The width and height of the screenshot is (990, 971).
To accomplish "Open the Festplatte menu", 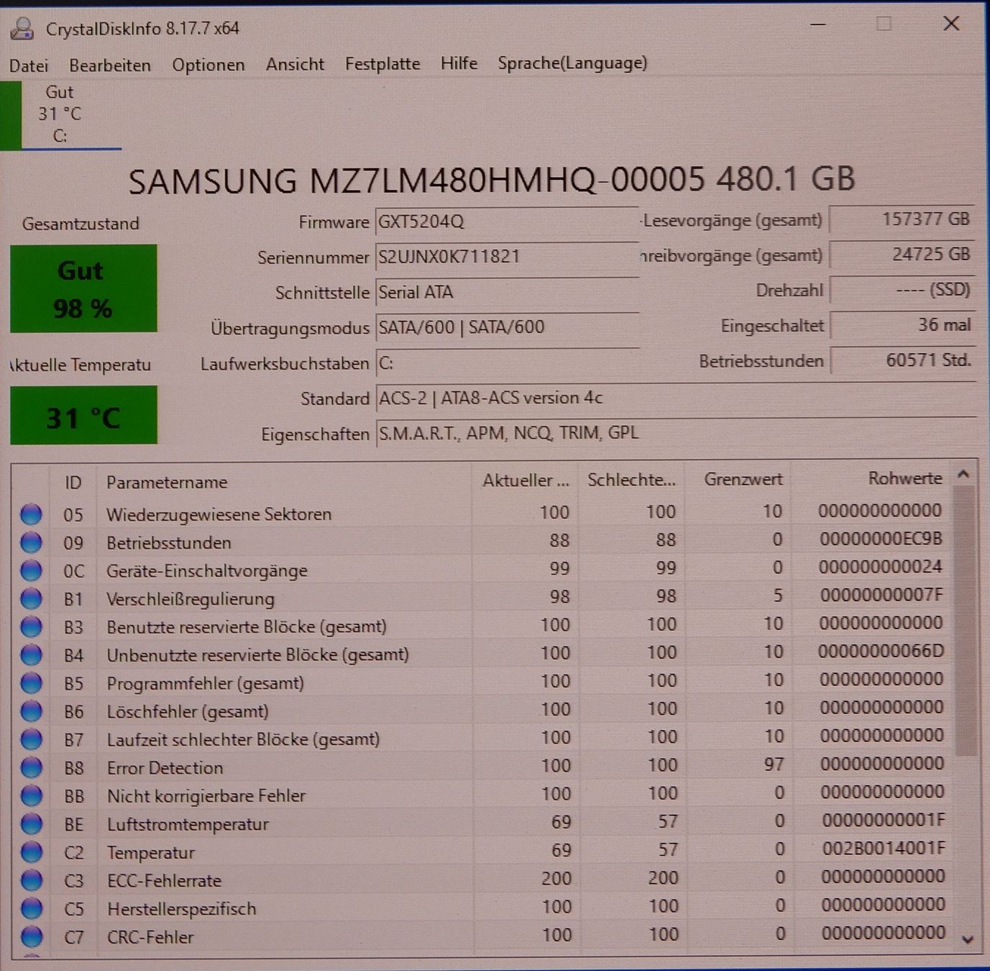I will point(382,64).
